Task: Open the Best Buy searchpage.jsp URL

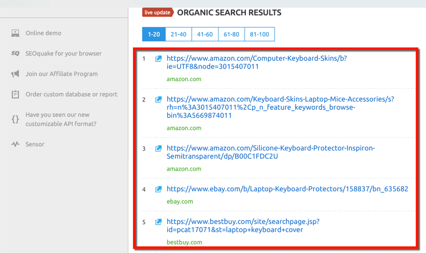Action: [x=243, y=226]
